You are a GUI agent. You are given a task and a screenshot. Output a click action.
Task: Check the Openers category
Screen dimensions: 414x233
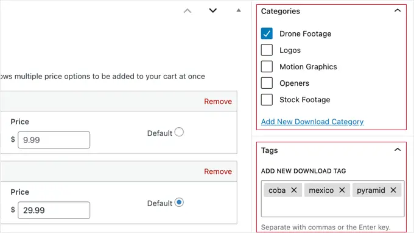267,83
